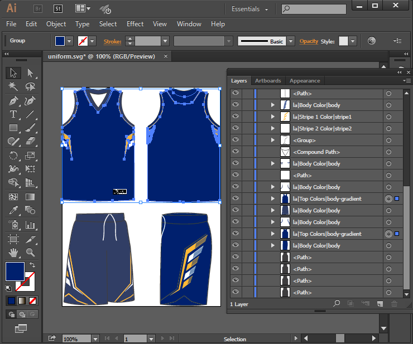
Task: Select the Selection tool arrow
Action: 13,73
